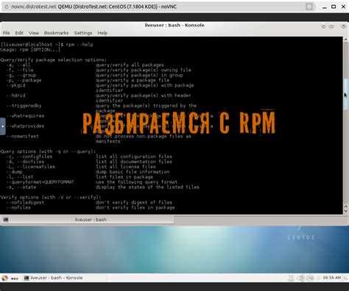This screenshot has height=291, width=349.
Task: Click the "-s, --state" option text
Action: pyautogui.click(x=21, y=187)
